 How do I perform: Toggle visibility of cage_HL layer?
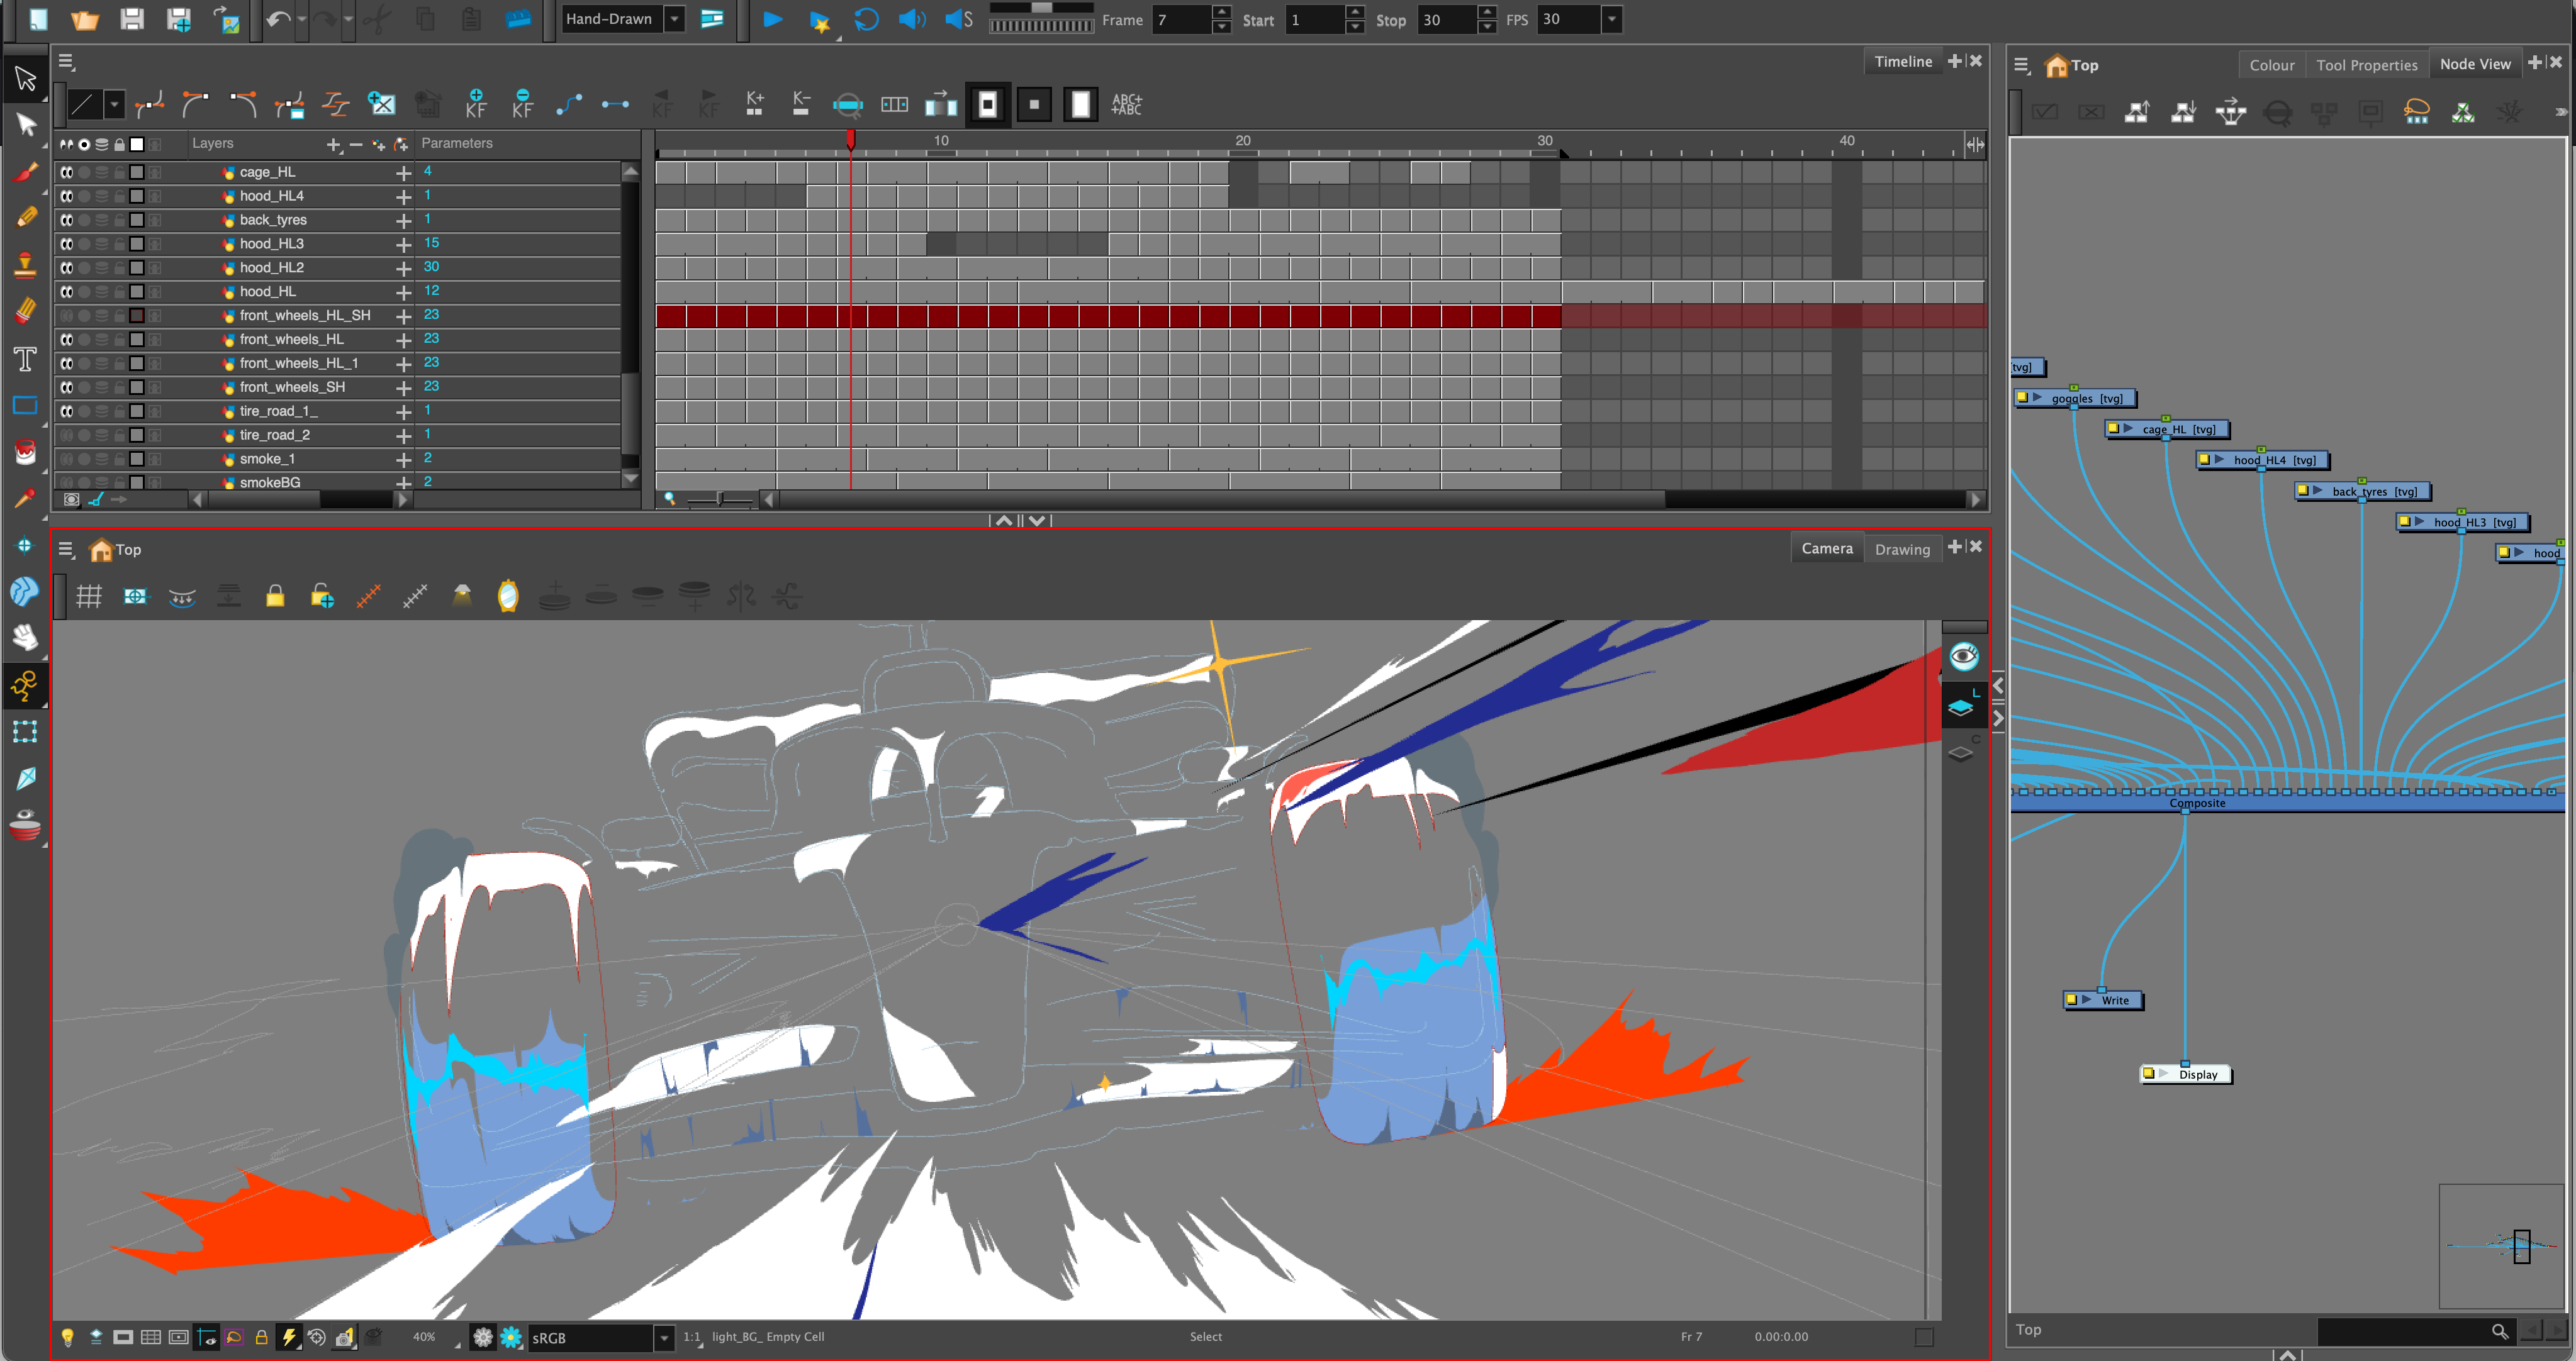[x=66, y=172]
